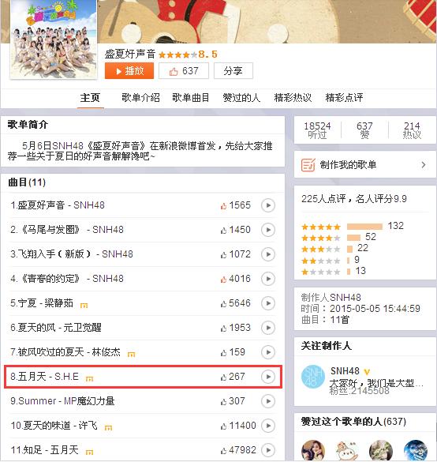Click the playlist cover thumbnail image
Screen dimensions: 437x462
click(x=54, y=39)
